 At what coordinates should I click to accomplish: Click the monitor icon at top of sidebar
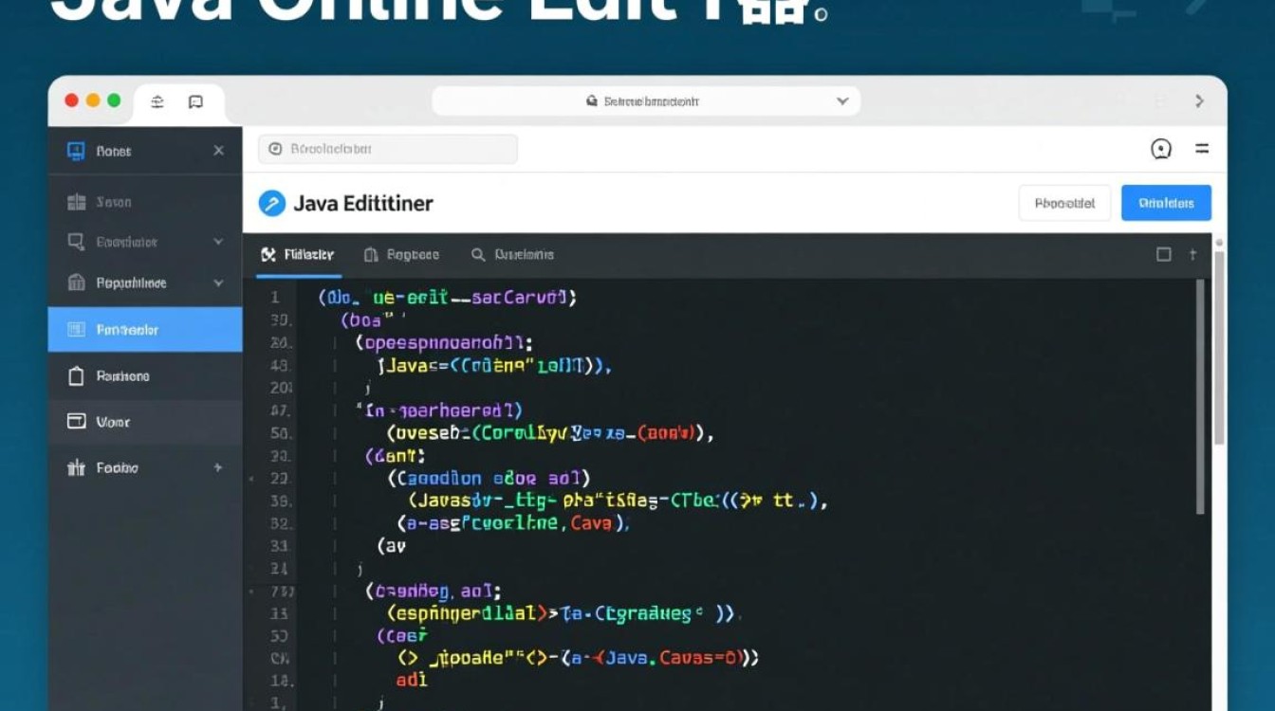pyautogui.click(x=77, y=151)
